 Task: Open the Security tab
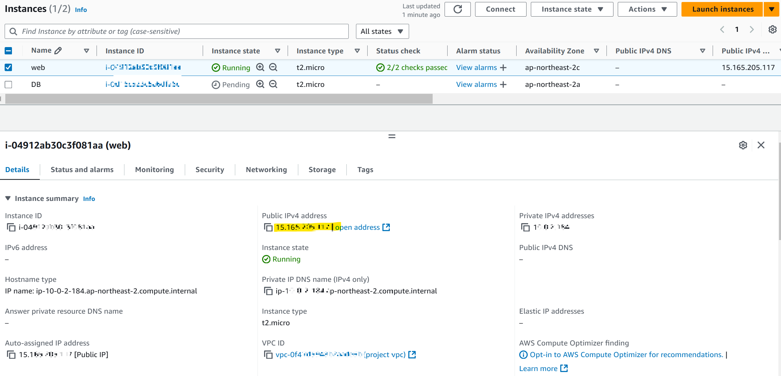coord(210,170)
